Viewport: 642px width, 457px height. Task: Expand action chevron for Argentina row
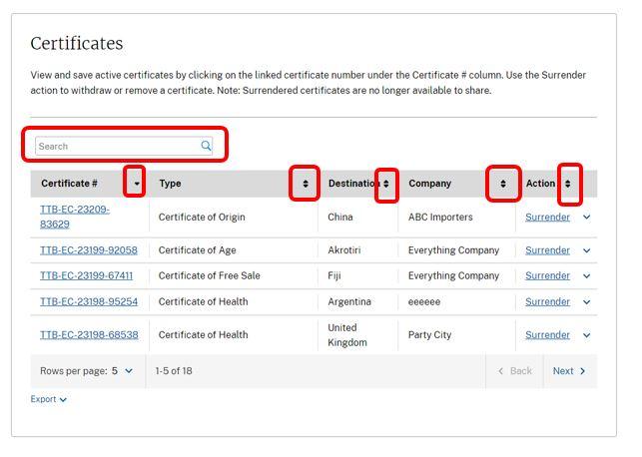[x=587, y=302]
